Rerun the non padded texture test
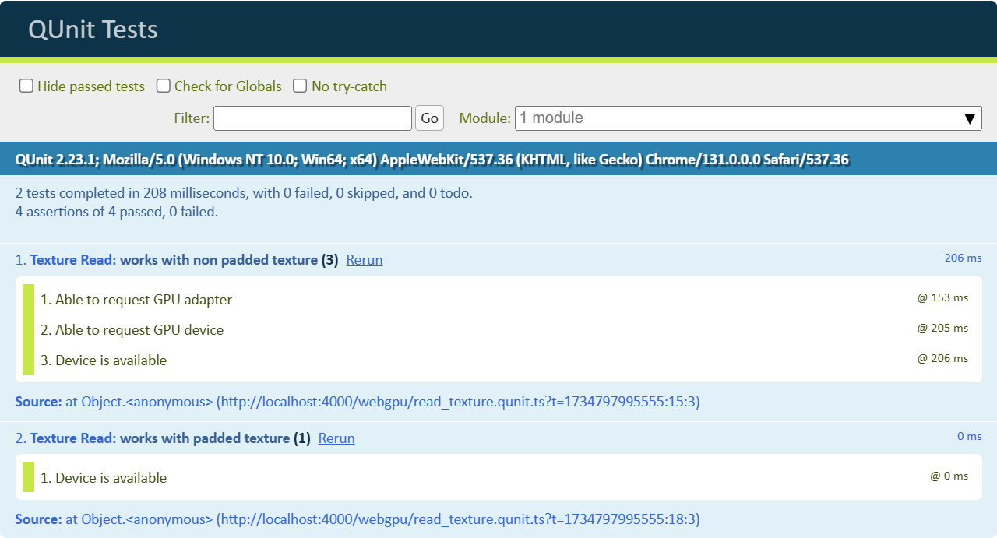 [365, 260]
